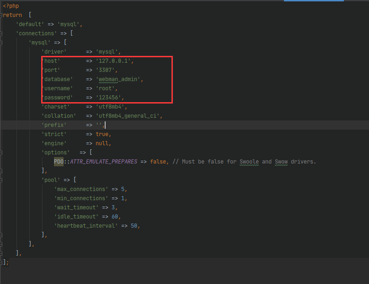
Task: Click the 'strict' key
Action: [54, 134]
